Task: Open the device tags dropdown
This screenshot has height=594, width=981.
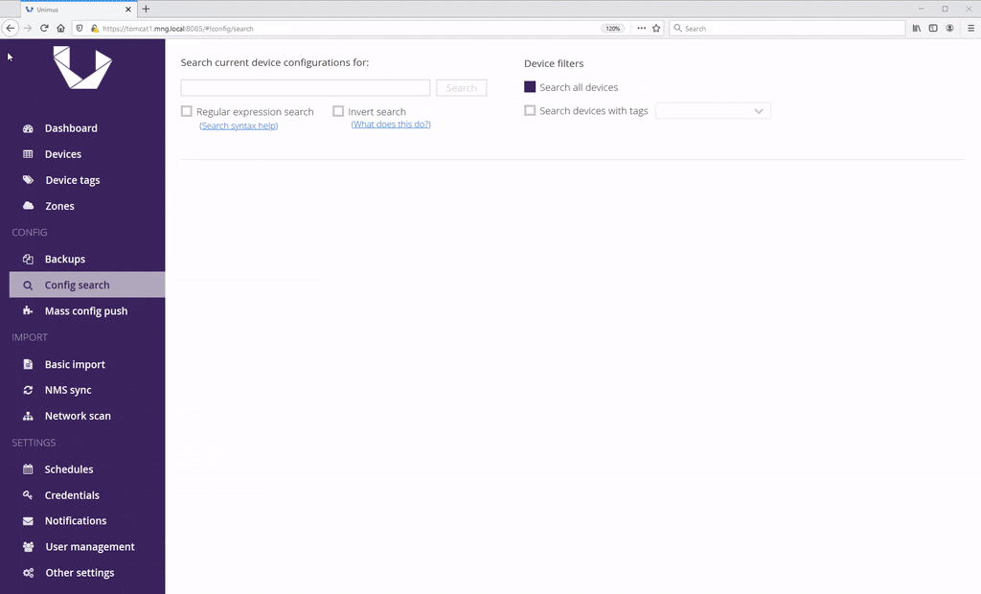Action: click(x=713, y=111)
